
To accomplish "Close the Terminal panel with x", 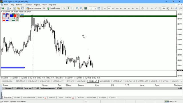I will click(x=1, y=84).
